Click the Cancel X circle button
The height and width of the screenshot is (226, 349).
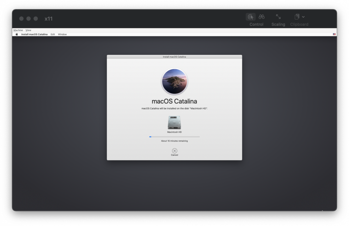coord(174,151)
